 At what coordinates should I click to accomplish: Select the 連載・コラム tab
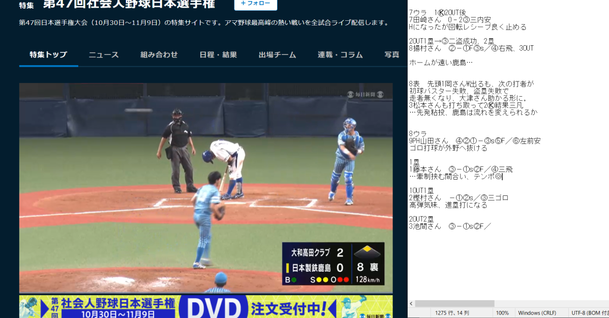340,55
